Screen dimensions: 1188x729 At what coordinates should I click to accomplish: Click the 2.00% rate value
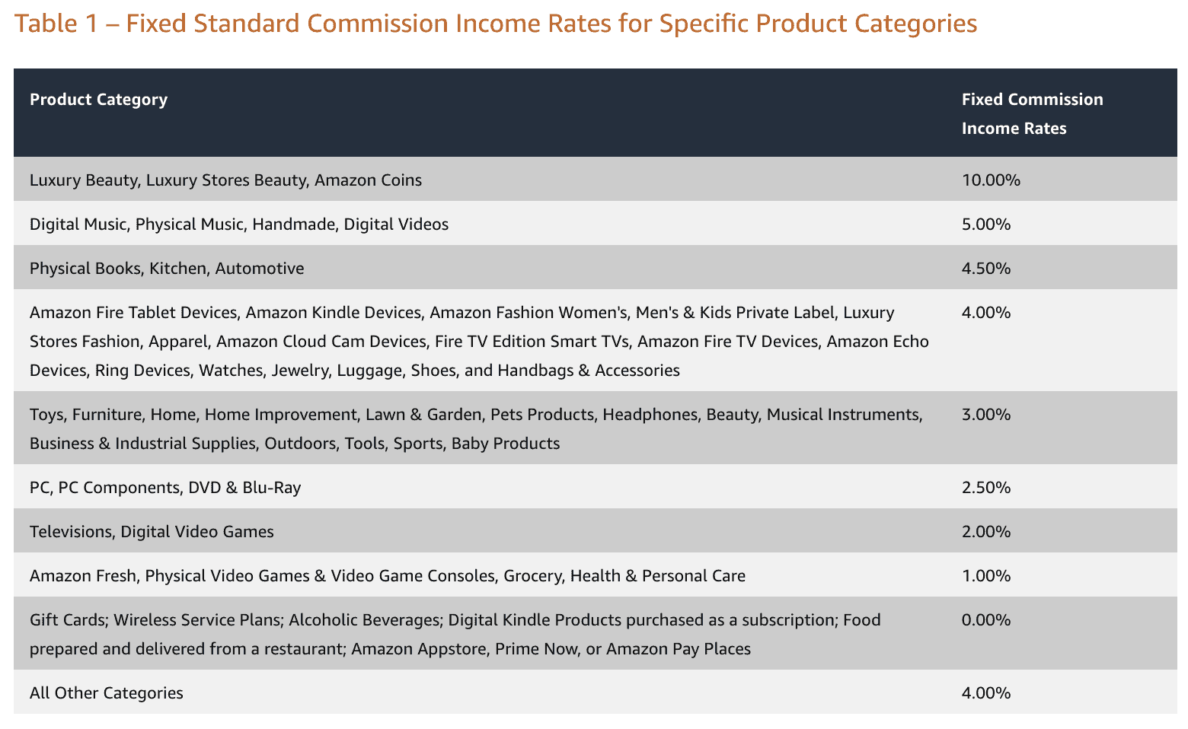pyautogui.click(x=986, y=532)
